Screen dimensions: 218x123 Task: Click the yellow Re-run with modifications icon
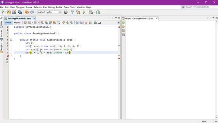click(123, 26)
